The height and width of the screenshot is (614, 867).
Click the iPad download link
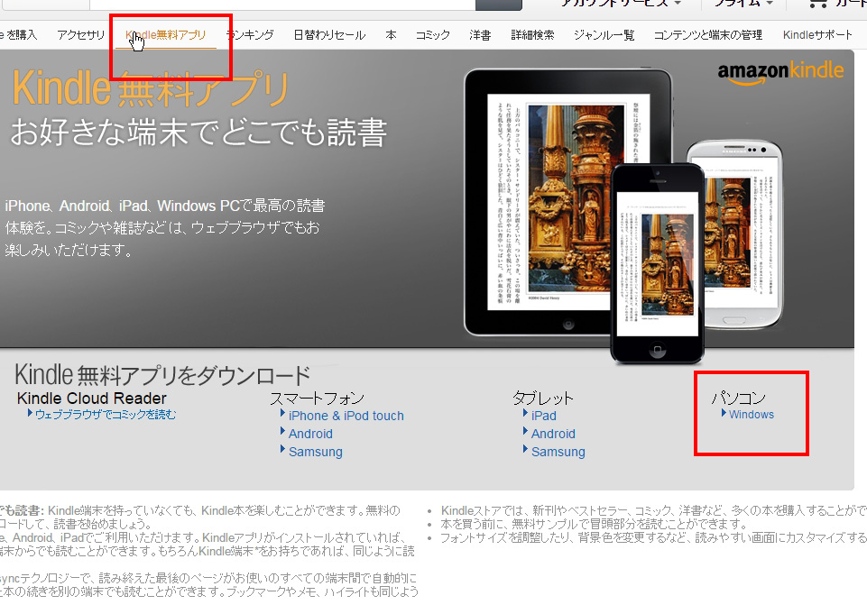pyautogui.click(x=543, y=416)
